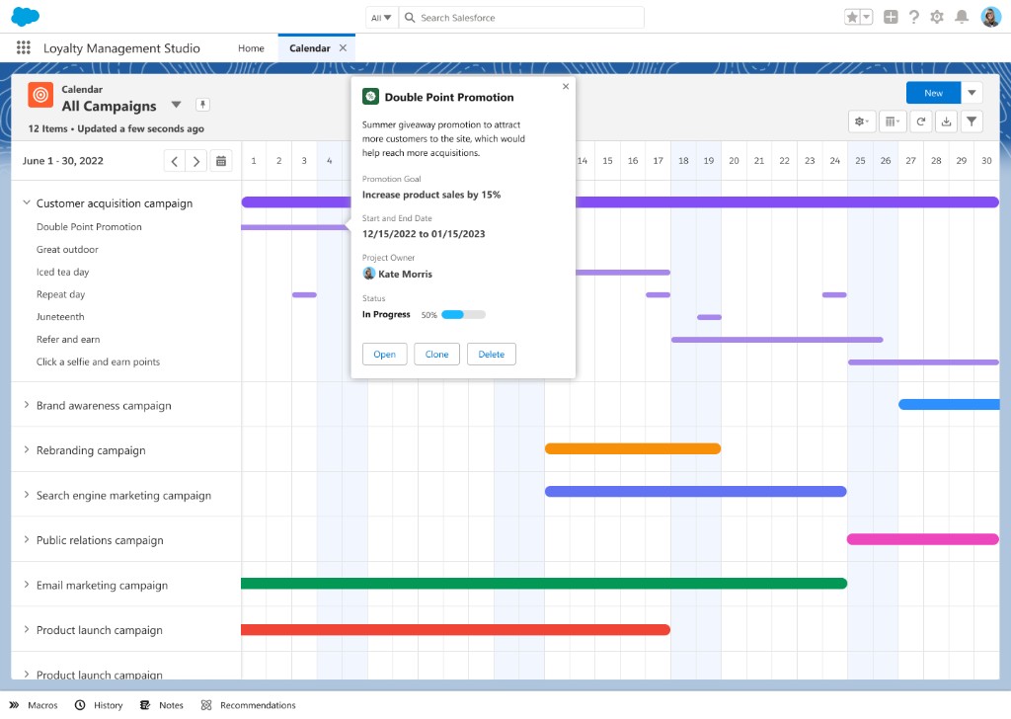Viewport: 1011px width, 719px height.
Task: Expand Rebranding campaign
Action: click(27, 450)
